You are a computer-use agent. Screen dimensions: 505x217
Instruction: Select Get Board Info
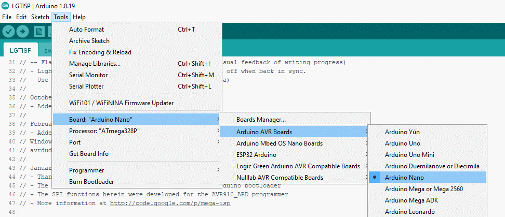click(137, 154)
